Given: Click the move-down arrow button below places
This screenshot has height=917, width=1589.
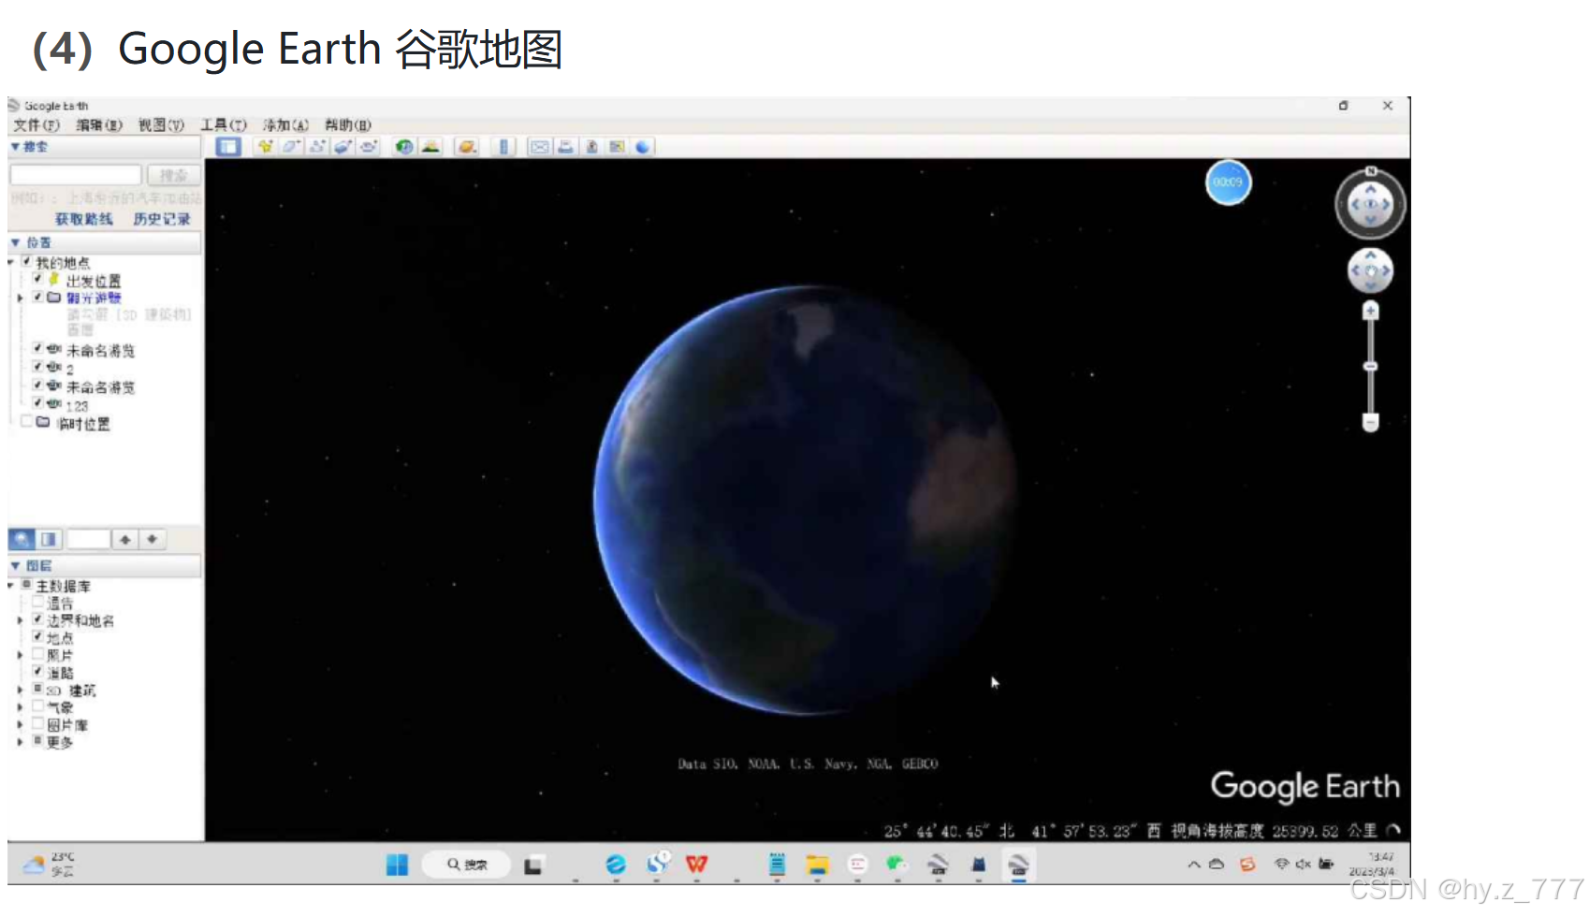Looking at the screenshot, I should (x=152, y=539).
